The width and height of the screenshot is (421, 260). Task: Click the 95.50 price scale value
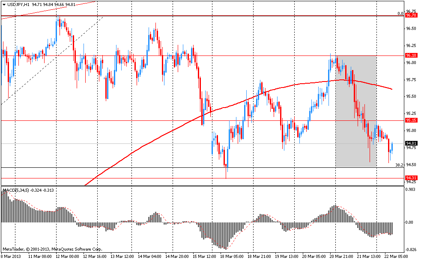pos(411,96)
